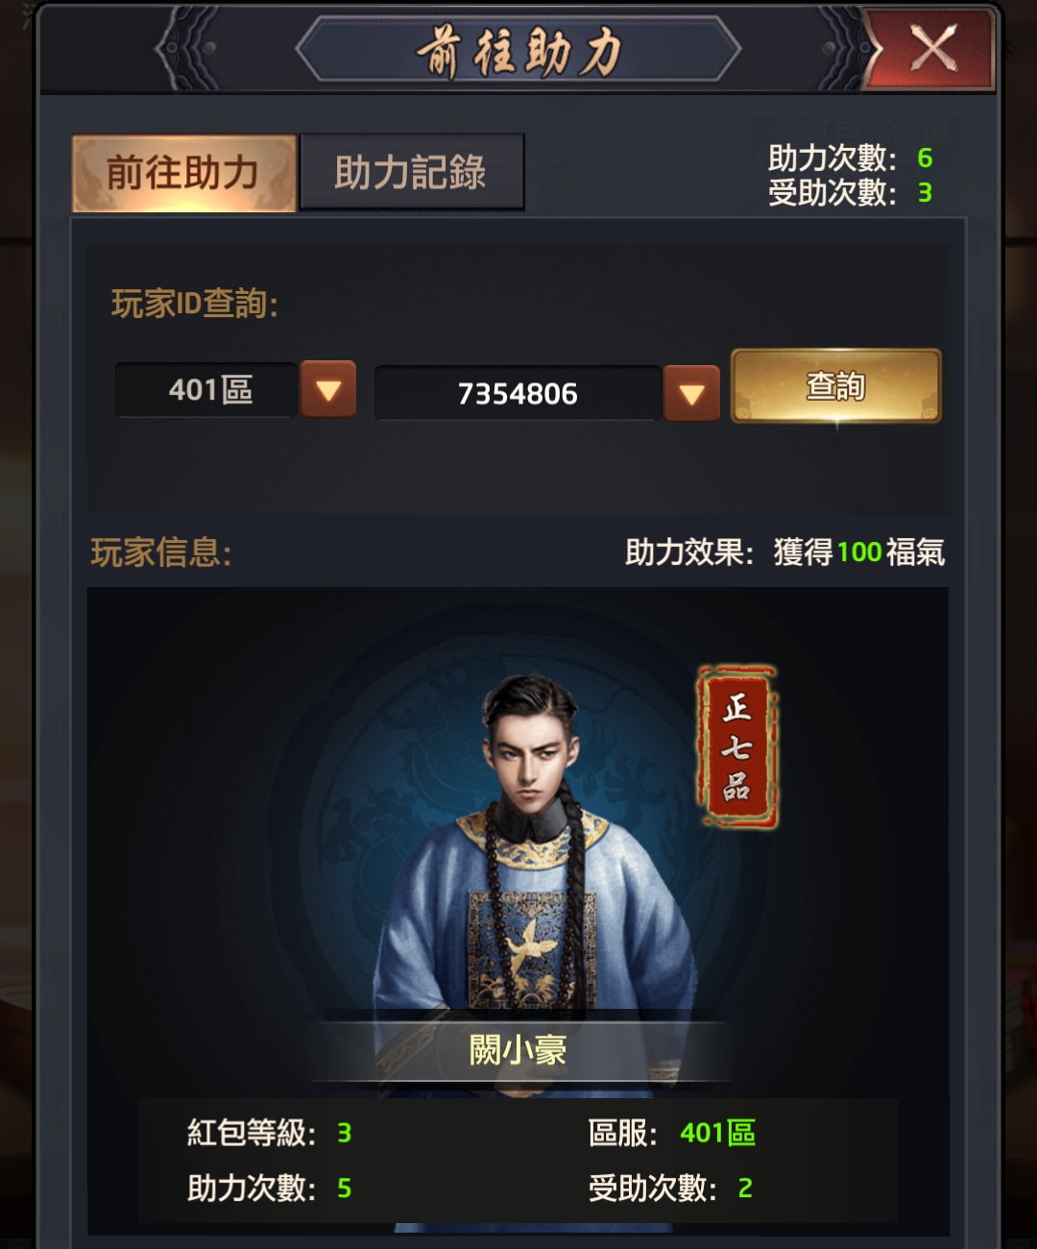Click the 助力效果 100 福氣 text
Screen dimensions: 1037x1249
pos(784,551)
